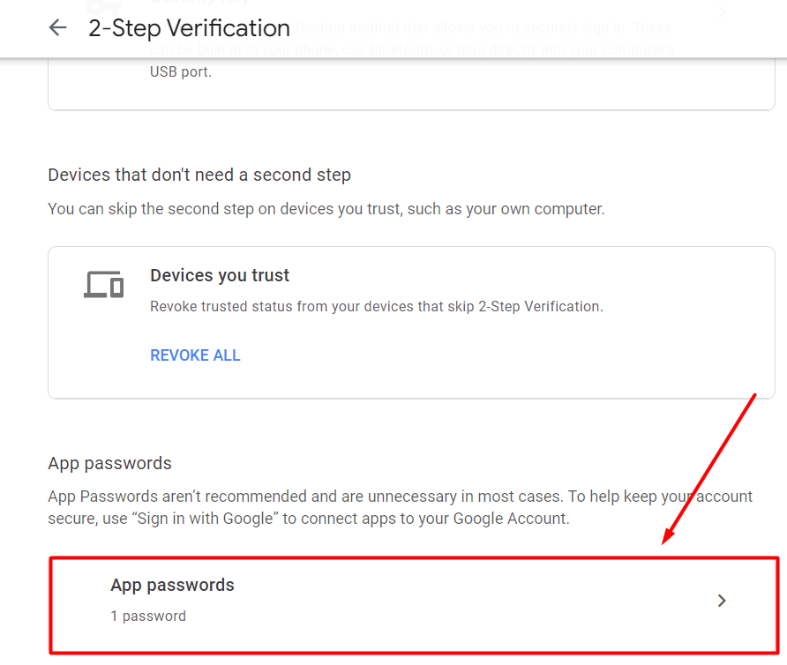Click the "App Passwords aren't recommended" line
Screen dimensions: 787x665
[x=265, y=497]
